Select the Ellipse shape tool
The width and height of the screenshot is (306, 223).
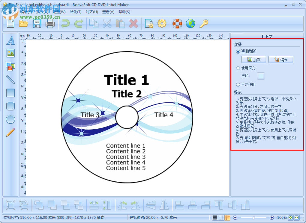click(x=10, y=119)
